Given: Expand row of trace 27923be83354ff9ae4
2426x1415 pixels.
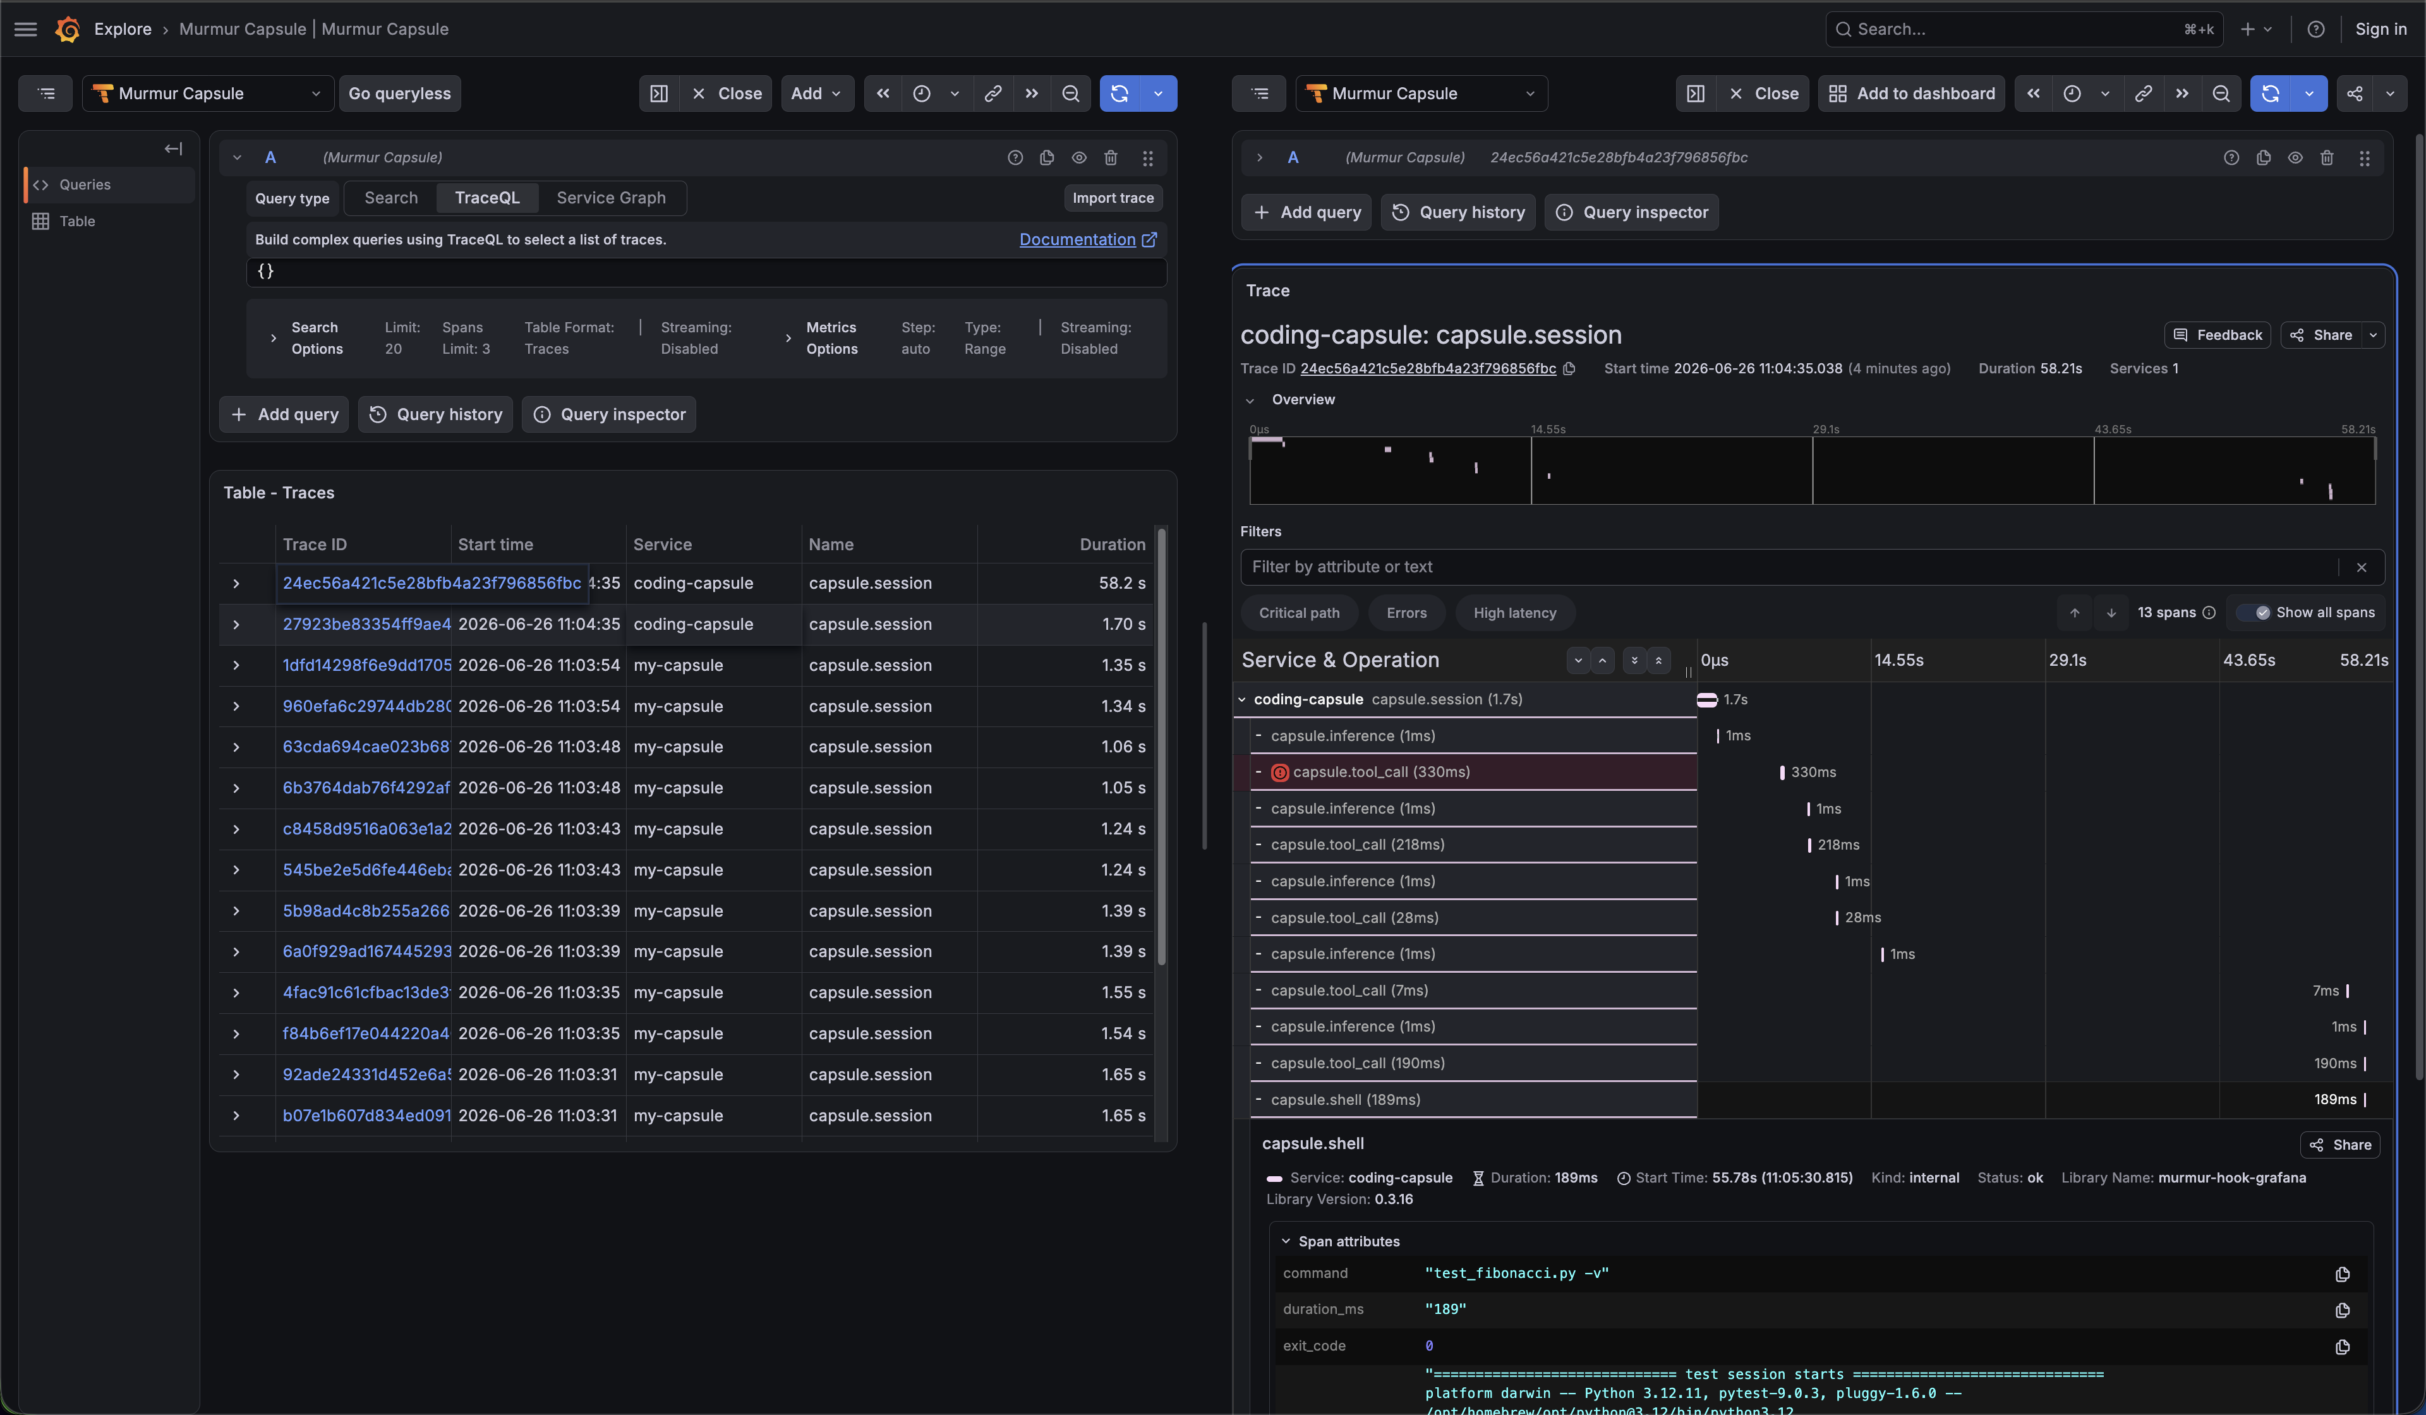Looking at the screenshot, I should [236, 625].
